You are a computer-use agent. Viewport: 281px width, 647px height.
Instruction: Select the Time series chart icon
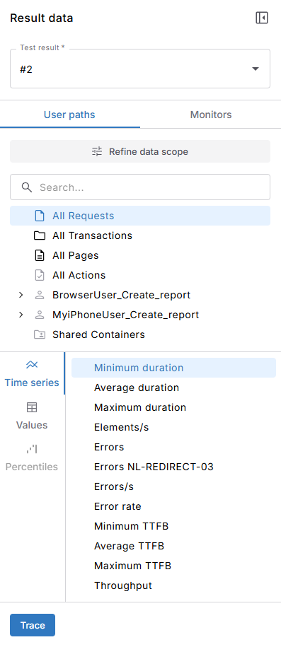[32, 365]
